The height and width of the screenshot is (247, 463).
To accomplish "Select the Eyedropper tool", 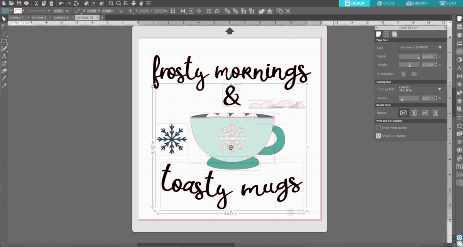I will tap(4, 85).
